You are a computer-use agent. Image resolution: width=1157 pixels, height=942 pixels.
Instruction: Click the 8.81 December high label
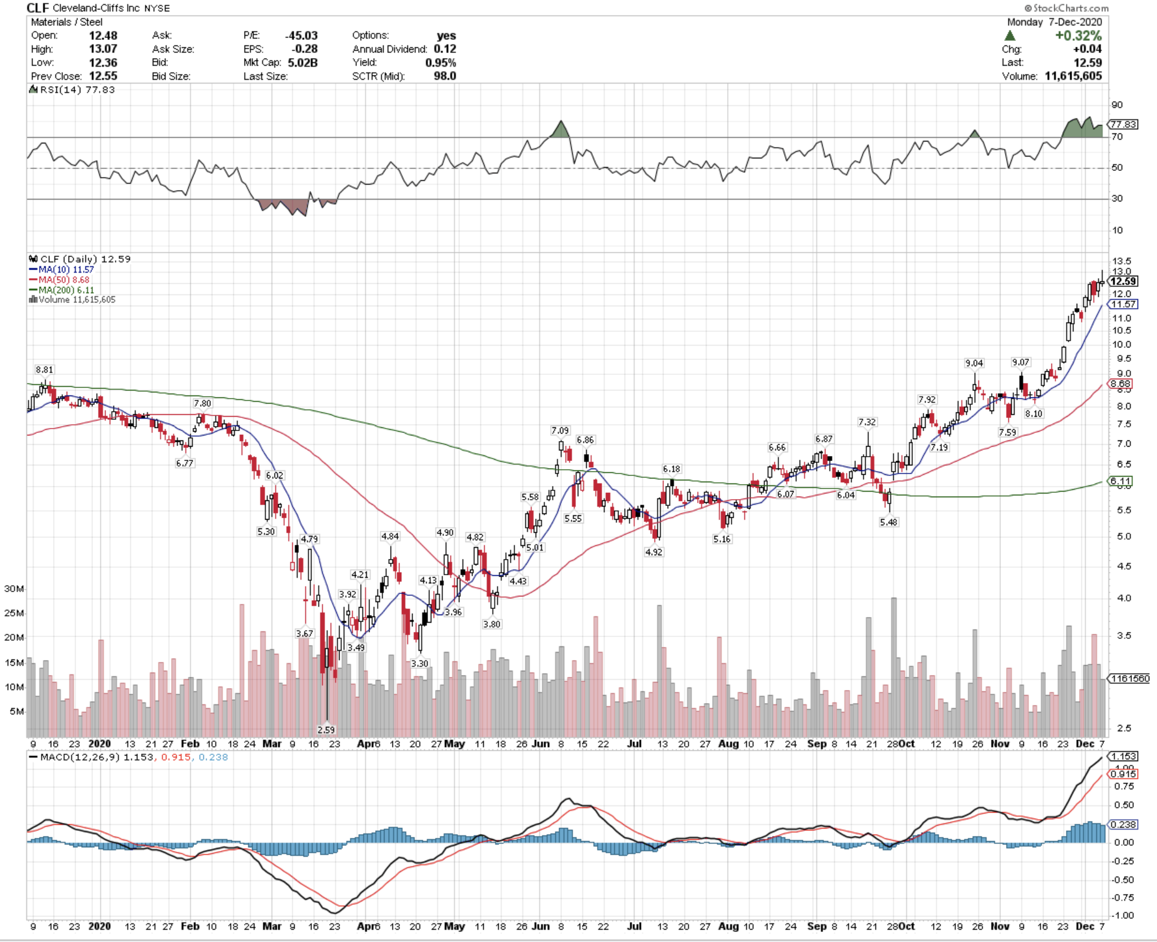[44, 369]
